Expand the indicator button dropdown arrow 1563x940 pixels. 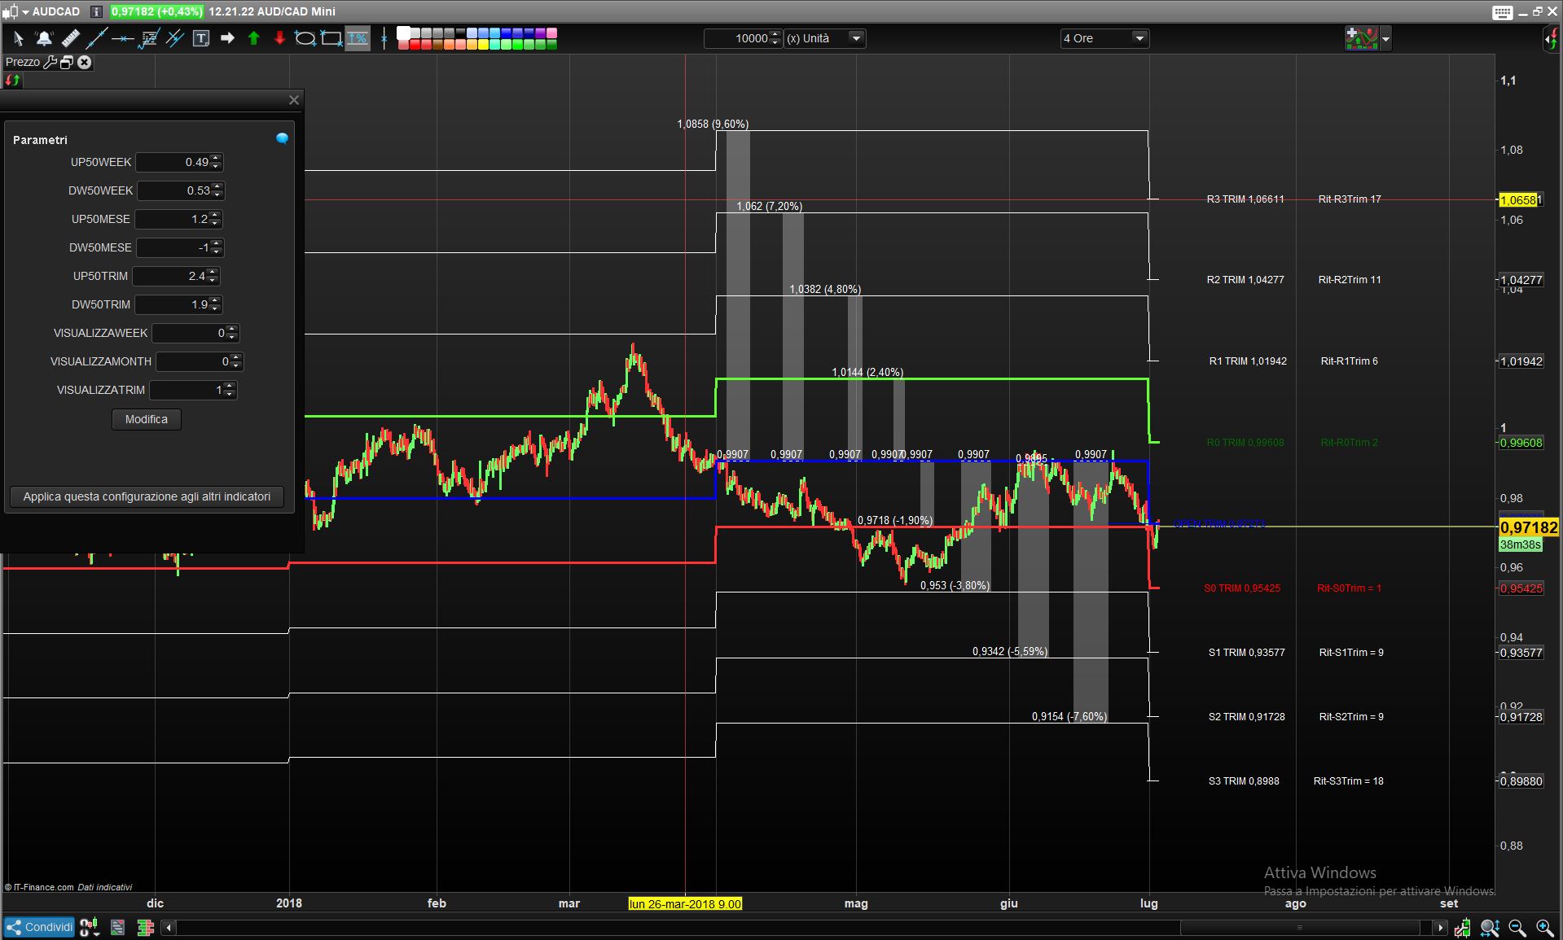[x=1385, y=38]
